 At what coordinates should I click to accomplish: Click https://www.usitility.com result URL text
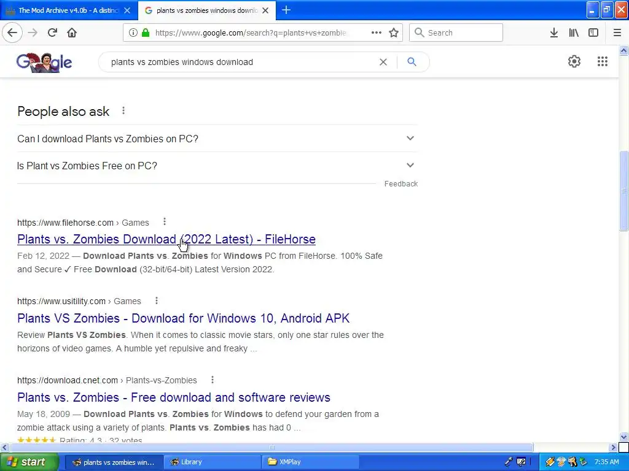point(61,301)
